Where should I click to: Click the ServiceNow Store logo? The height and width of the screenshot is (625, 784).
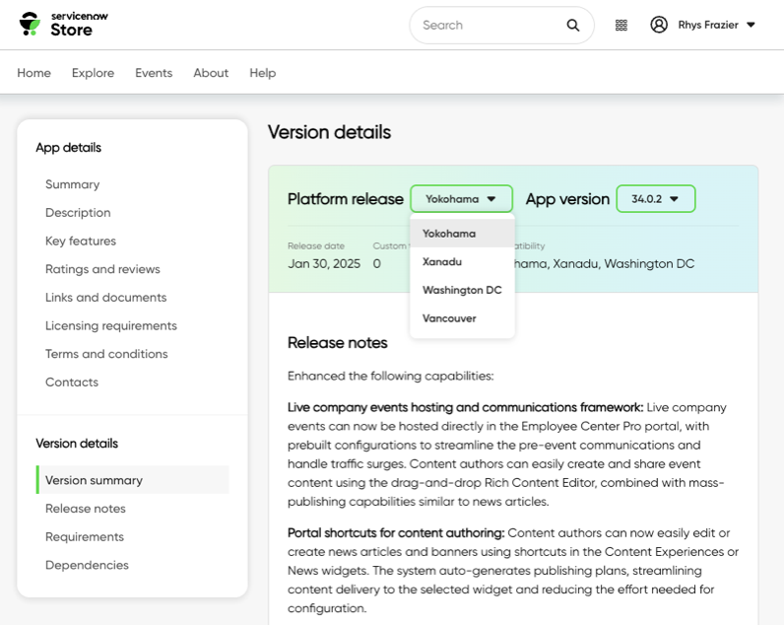63,24
